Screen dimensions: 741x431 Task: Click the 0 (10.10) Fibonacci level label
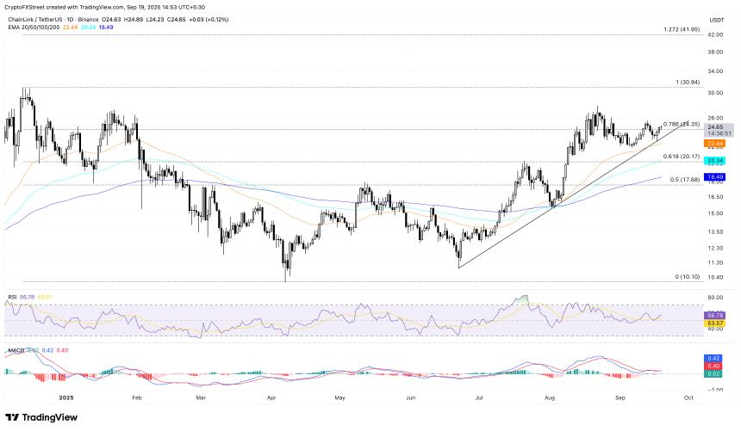click(688, 277)
